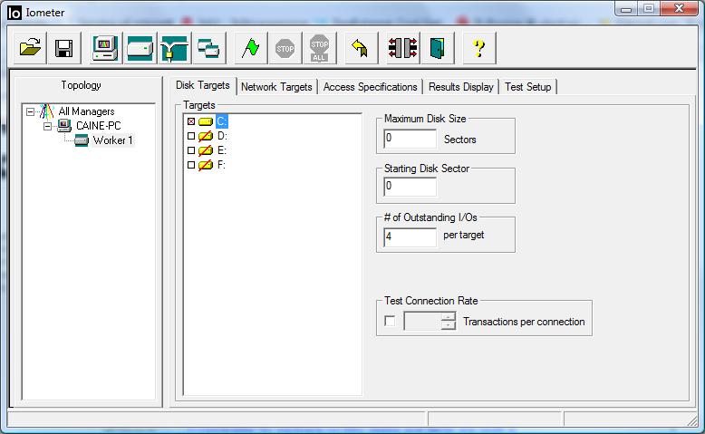Screen dimensions: 705x434
Task: Switch to the Network Targets tab
Action: (276, 87)
